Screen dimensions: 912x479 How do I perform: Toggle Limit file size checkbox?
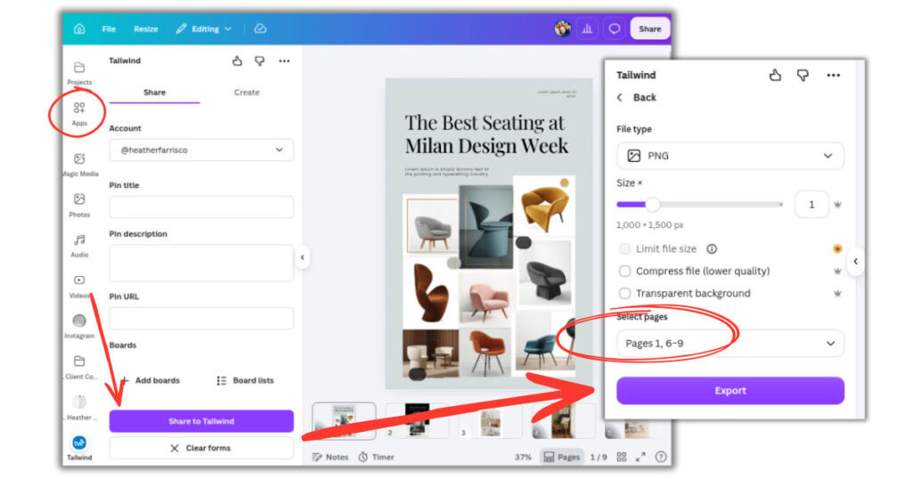[x=624, y=248]
